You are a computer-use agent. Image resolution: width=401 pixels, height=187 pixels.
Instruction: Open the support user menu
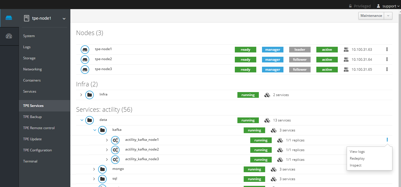388,6
